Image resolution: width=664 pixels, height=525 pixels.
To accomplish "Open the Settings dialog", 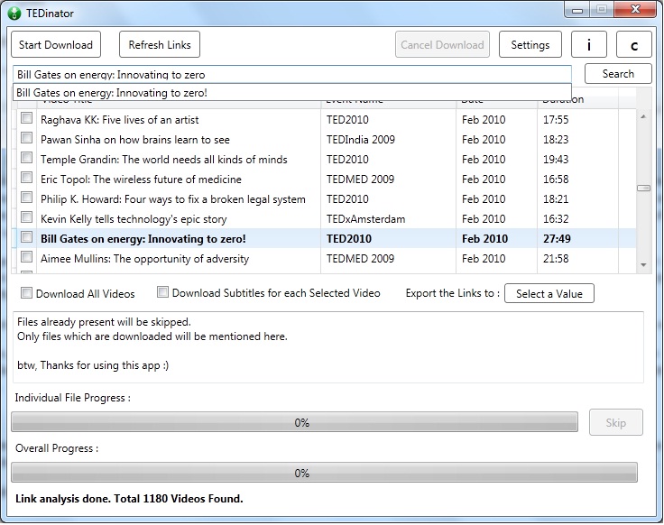I will 530,44.
